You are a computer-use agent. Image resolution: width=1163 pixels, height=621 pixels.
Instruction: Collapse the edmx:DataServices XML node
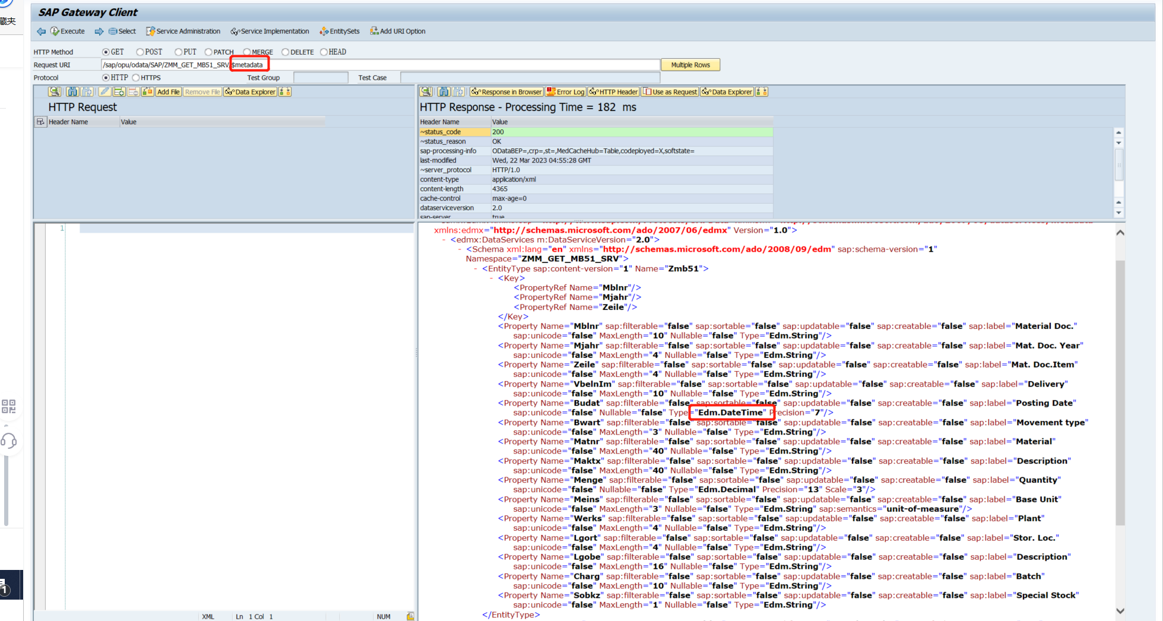pos(444,240)
